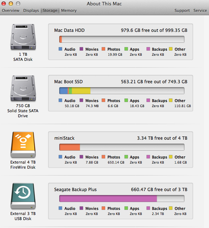This screenshot has height=228, width=209.
Task: Click the green Apps swatch under Mac Boot SSD
Action: pos(126,100)
